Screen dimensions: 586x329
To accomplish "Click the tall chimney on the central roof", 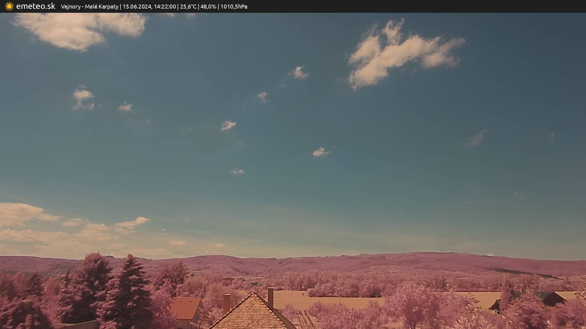I will (270, 297).
